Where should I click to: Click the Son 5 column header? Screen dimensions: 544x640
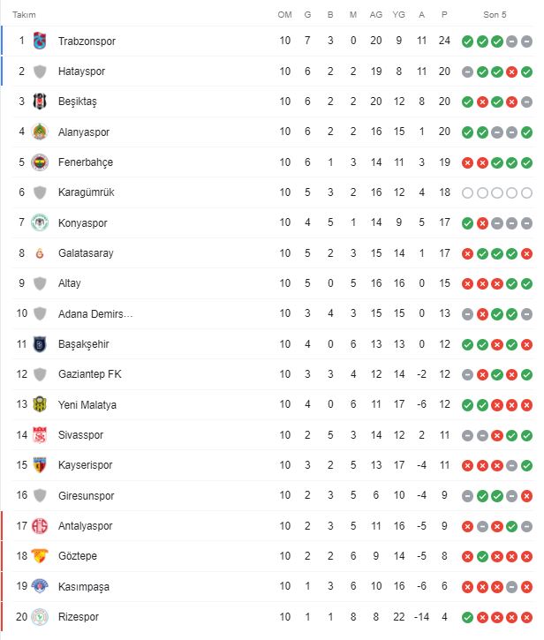tap(495, 15)
